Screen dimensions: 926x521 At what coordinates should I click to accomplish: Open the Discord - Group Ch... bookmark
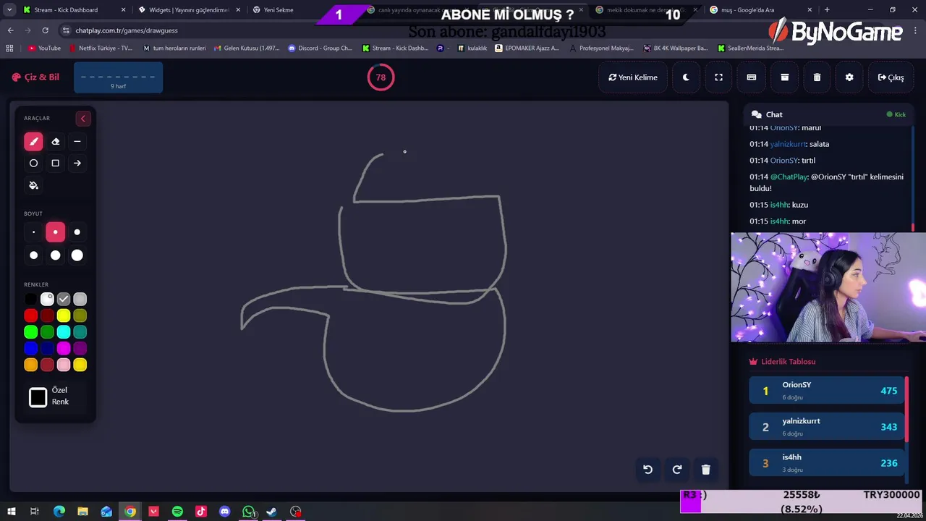pos(320,48)
